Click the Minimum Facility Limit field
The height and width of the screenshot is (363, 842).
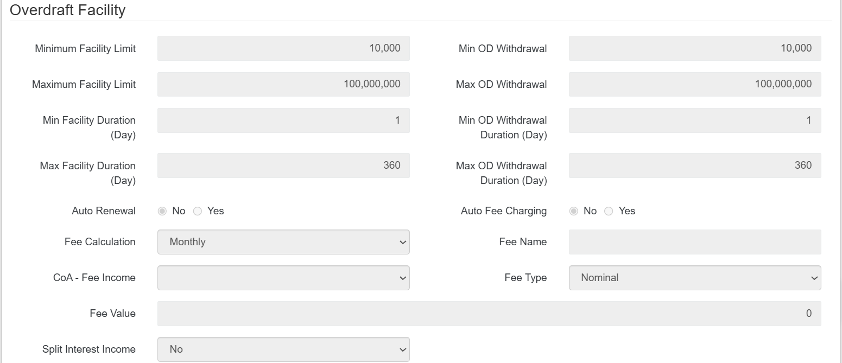(x=283, y=48)
